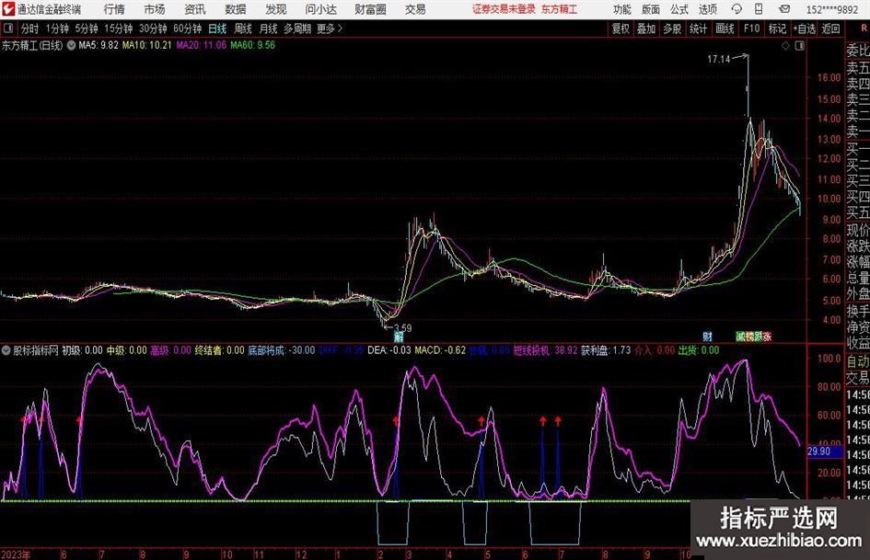The width and height of the screenshot is (870, 560).
Task: Open the 行情 menu
Action: (114, 9)
